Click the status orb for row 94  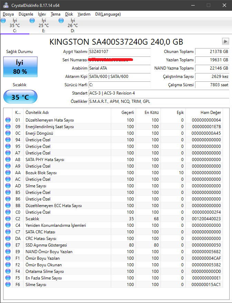pyautogui.click(x=8, y=140)
